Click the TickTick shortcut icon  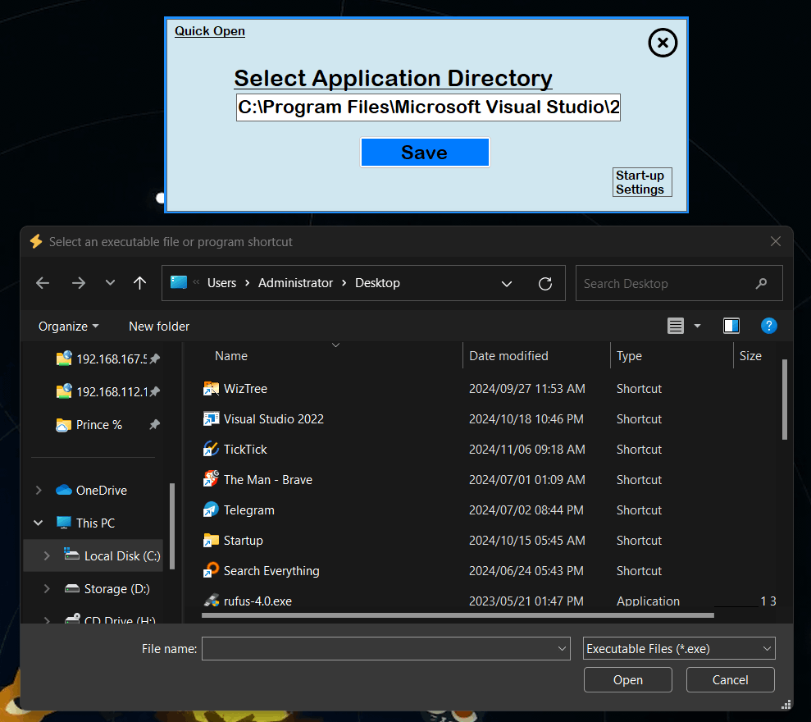point(211,450)
